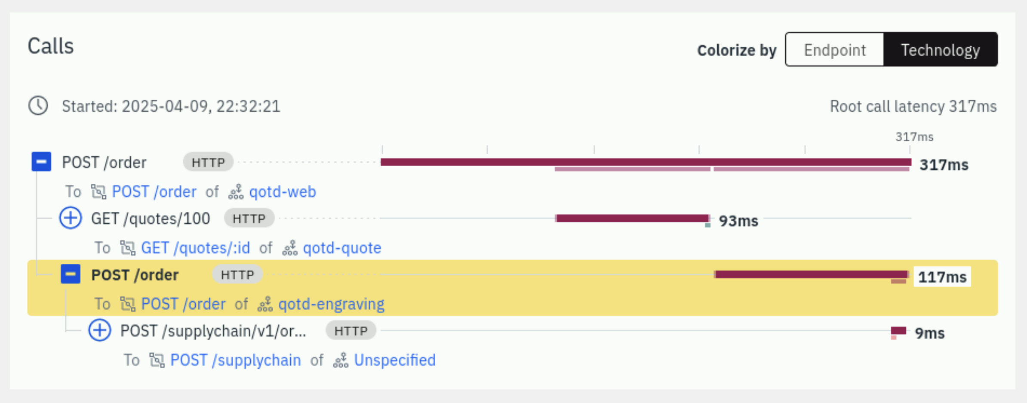Select the 93ms GET /quotes timeline bar

[632, 218]
